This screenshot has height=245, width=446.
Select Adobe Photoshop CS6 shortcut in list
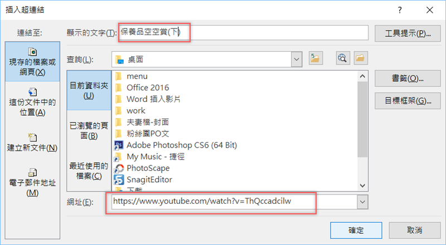[176, 145]
